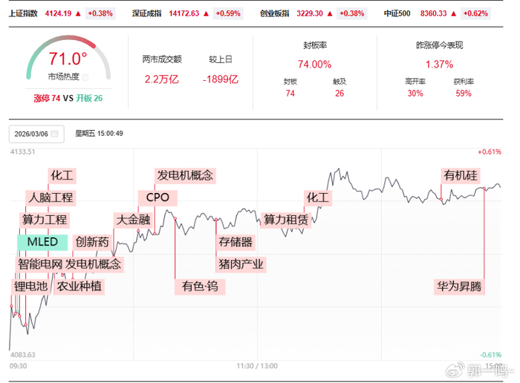This screenshot has width=520, height=383.
Task: Click the market heat help question icon
Action: (85, 77)
